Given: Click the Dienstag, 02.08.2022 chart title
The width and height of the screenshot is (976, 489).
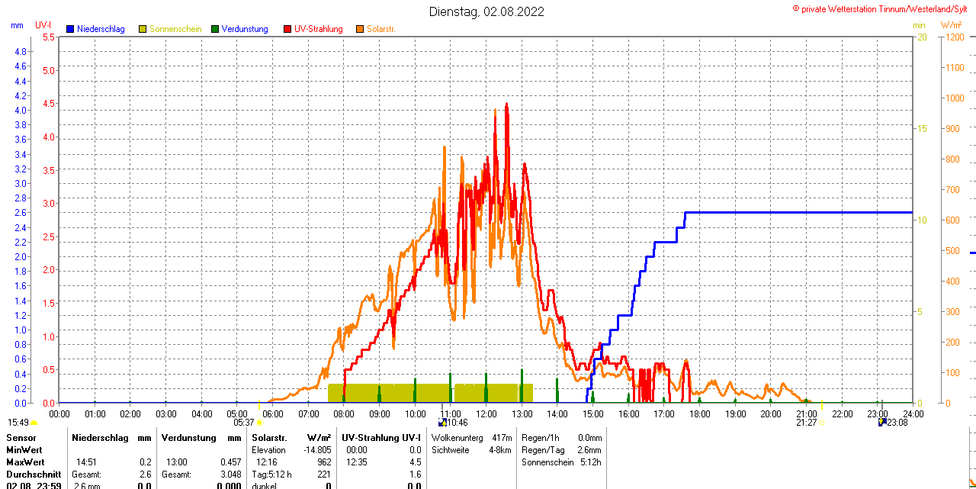Looking at the screenshot, I should [486, 11].
